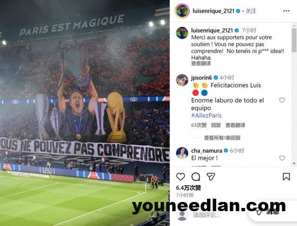Share the post via the paper plane icon
The width and height of the screenshot is (297, 226).
pyautogui.click(x=211, y=177)
